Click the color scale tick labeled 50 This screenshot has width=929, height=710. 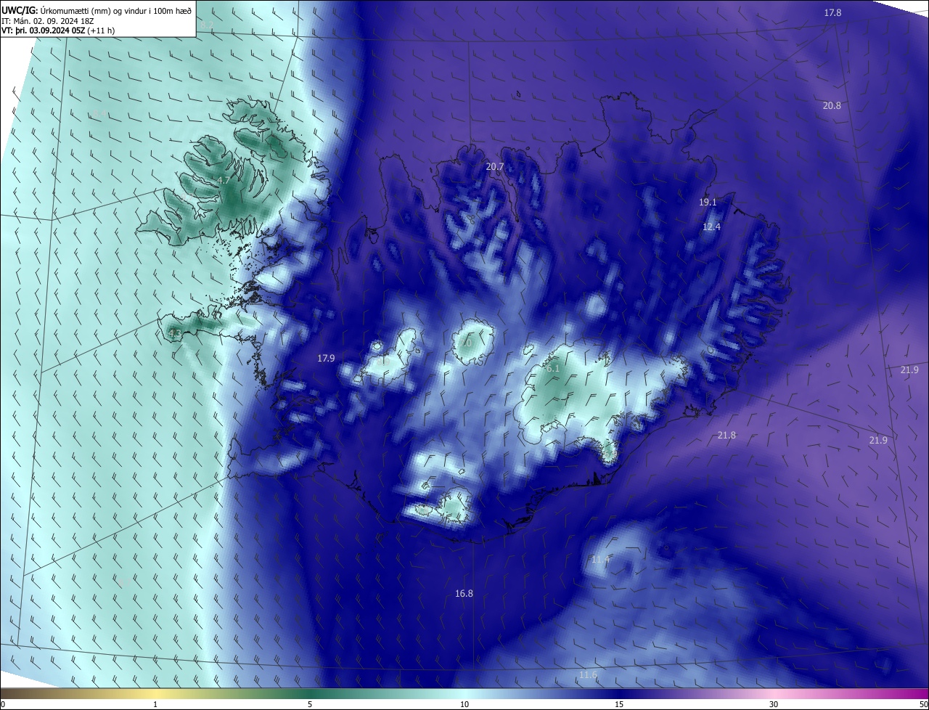[923, 704]
